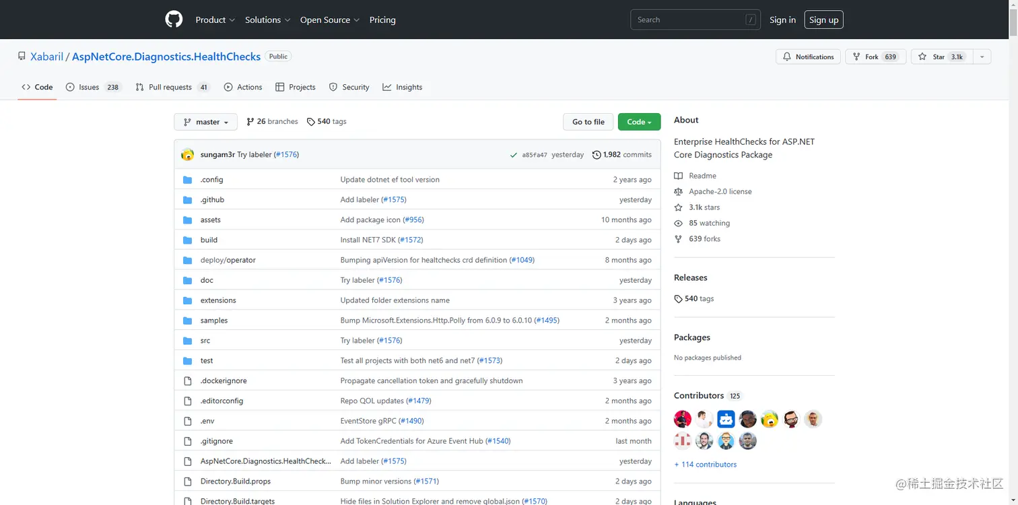The width and height of the screenshot is (1018, 505).
Task: Click the repository icon before Xabaril
Action: pyautogui.click(x=22, y=57)
